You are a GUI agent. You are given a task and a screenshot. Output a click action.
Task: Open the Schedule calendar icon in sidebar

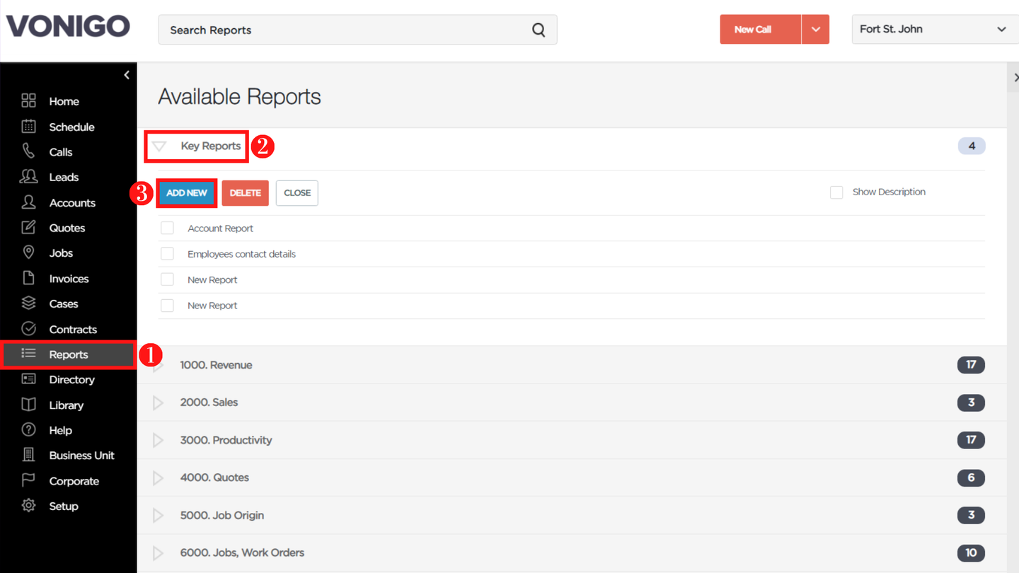tap(28, 127)
